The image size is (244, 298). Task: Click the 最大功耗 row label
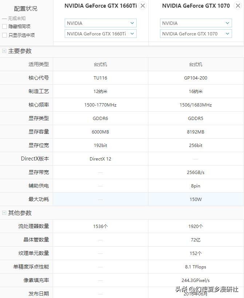[x=39, y=199]
